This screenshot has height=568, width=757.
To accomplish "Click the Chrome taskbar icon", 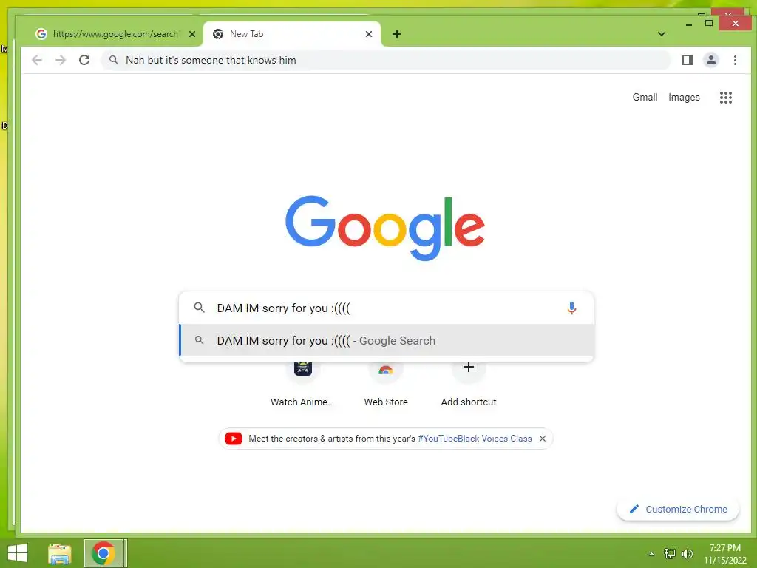I will [103, 553].
